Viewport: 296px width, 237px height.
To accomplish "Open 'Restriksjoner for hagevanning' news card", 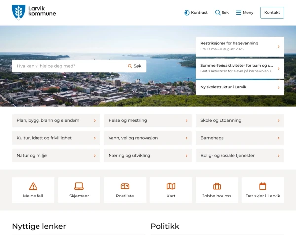I will click(x=240, y=46).
